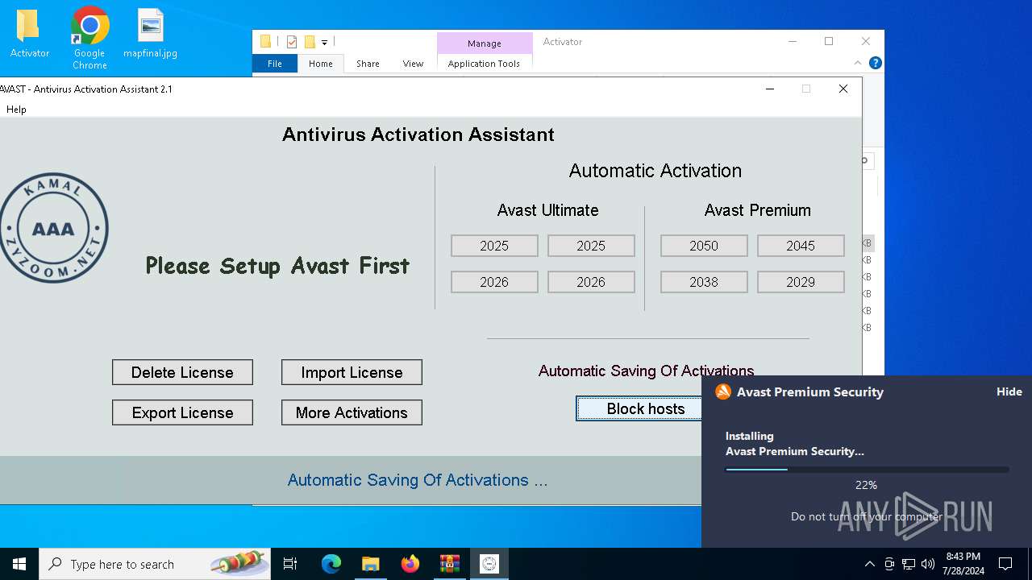
Task: Switch to the View ribbon tab
Action: [x=413, y=64]
